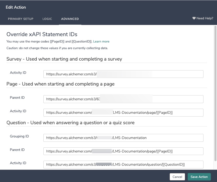217x182 pixels.
Task: Open the Need Help? link text
Action: pyautogui.click(x=205, y=18)
